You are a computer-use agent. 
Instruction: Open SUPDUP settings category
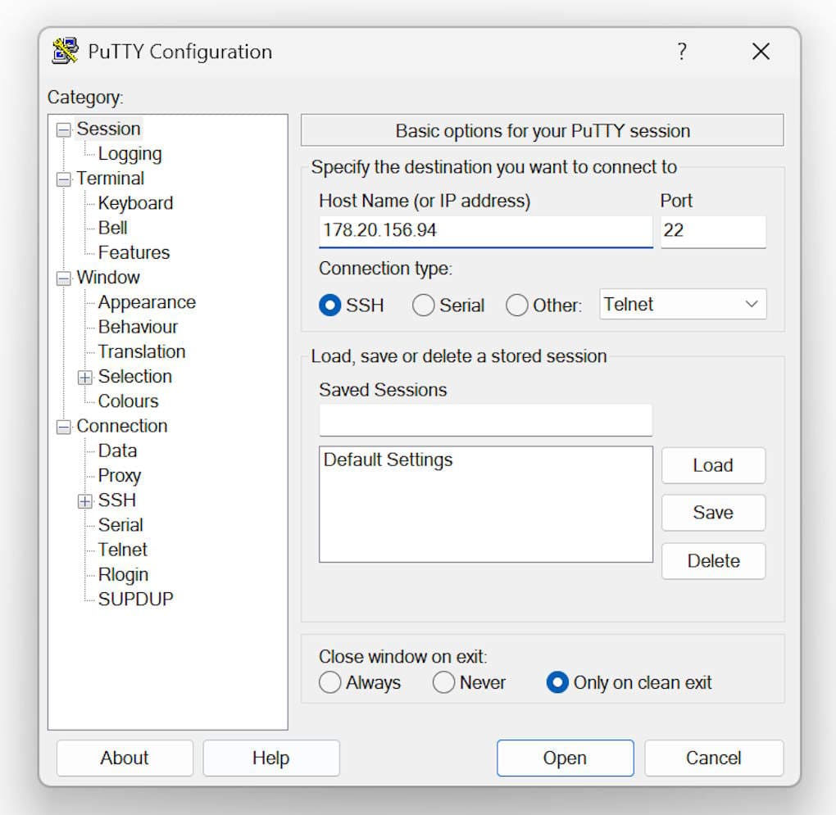point(135,599)
